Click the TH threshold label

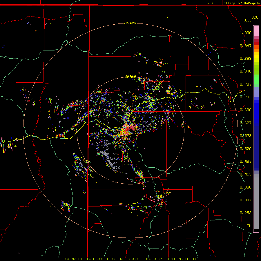[249, 226]
